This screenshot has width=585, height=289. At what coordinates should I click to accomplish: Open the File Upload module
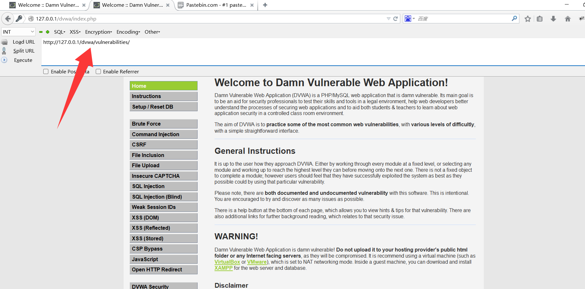164,165
